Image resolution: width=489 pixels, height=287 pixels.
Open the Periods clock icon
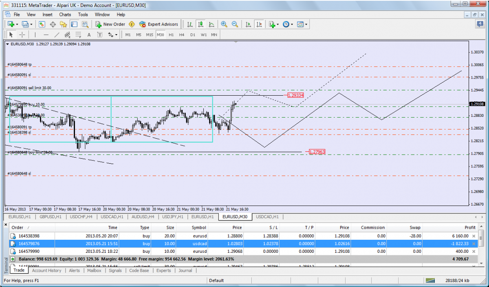[x=286, y=24]
